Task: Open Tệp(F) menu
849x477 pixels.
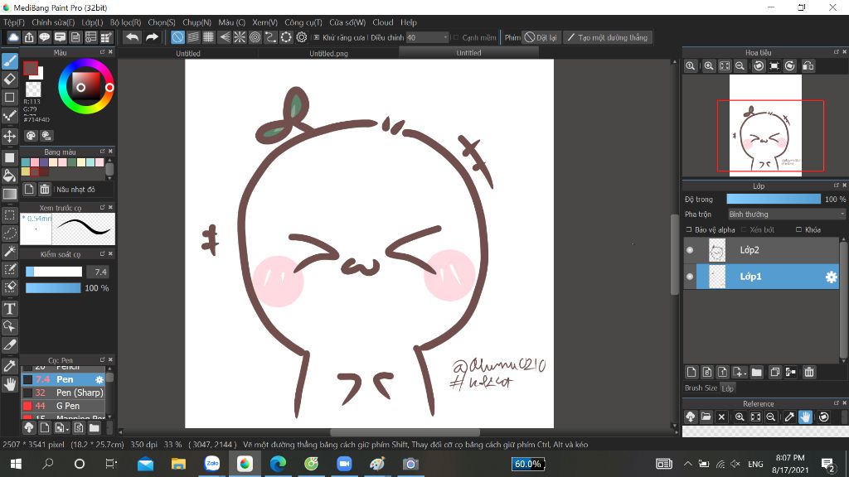Action: pyautogui.click(x=14, y=22)
